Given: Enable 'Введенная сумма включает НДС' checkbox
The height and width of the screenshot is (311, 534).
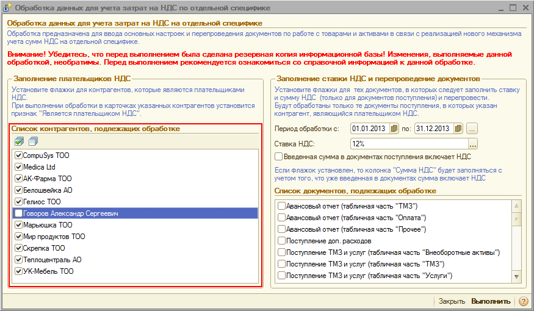Looking at the screenshot, I should click(x=279, y=157).
